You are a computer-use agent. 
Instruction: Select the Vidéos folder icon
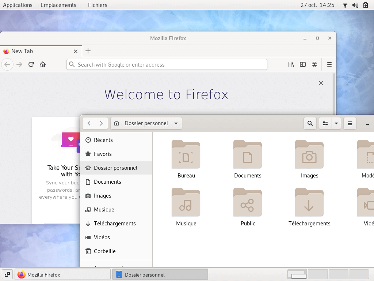tap(366, 202)
